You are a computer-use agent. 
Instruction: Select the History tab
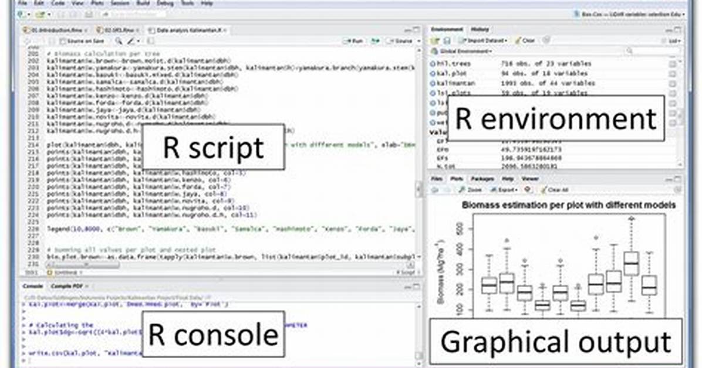(480, 29)
